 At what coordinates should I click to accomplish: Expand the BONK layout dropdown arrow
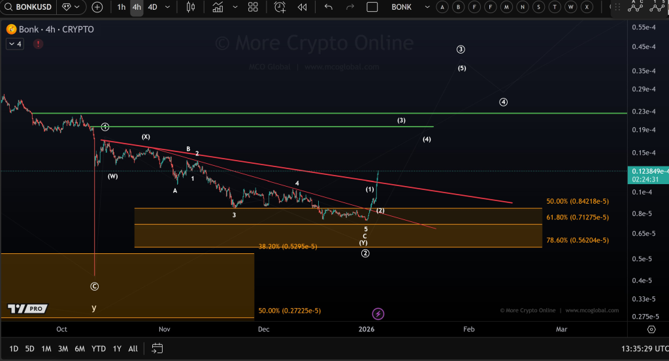427,7
